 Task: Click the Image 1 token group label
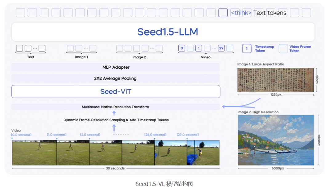(x=82, y=57)
